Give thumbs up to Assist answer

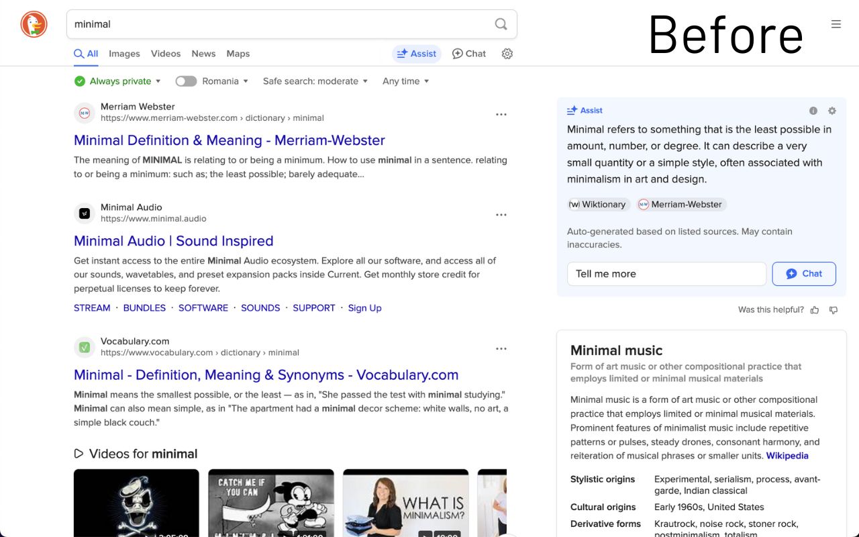815,310
